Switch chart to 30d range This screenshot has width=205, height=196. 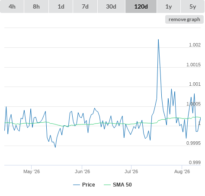pyautogui.click(x=111, y=6)
